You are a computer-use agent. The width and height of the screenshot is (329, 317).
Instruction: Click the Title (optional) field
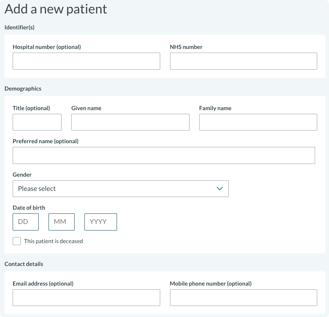click(37, 122)
